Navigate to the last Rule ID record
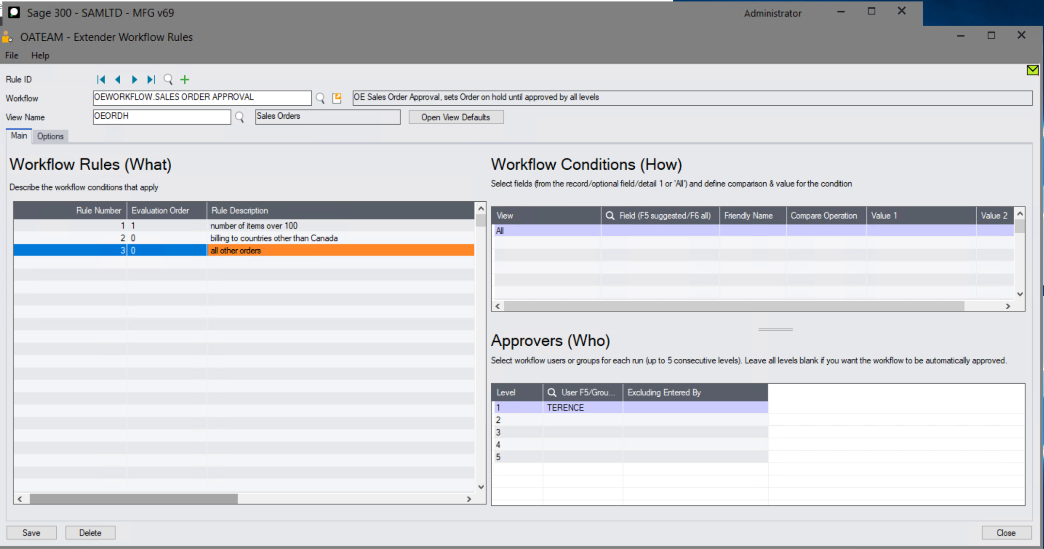1044x549 pixels. click(150, 79)
